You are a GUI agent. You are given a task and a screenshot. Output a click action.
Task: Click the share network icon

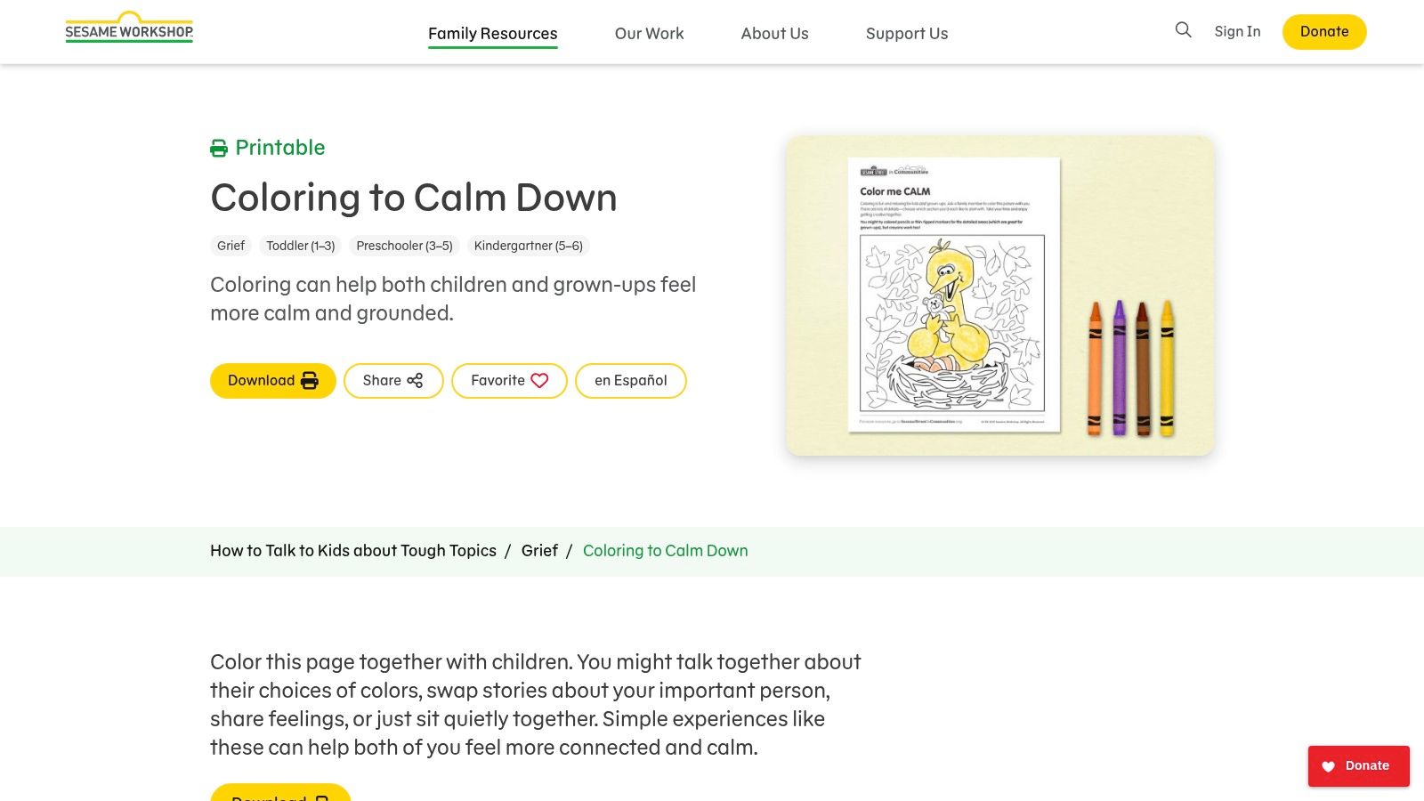[x=416, y=380]
